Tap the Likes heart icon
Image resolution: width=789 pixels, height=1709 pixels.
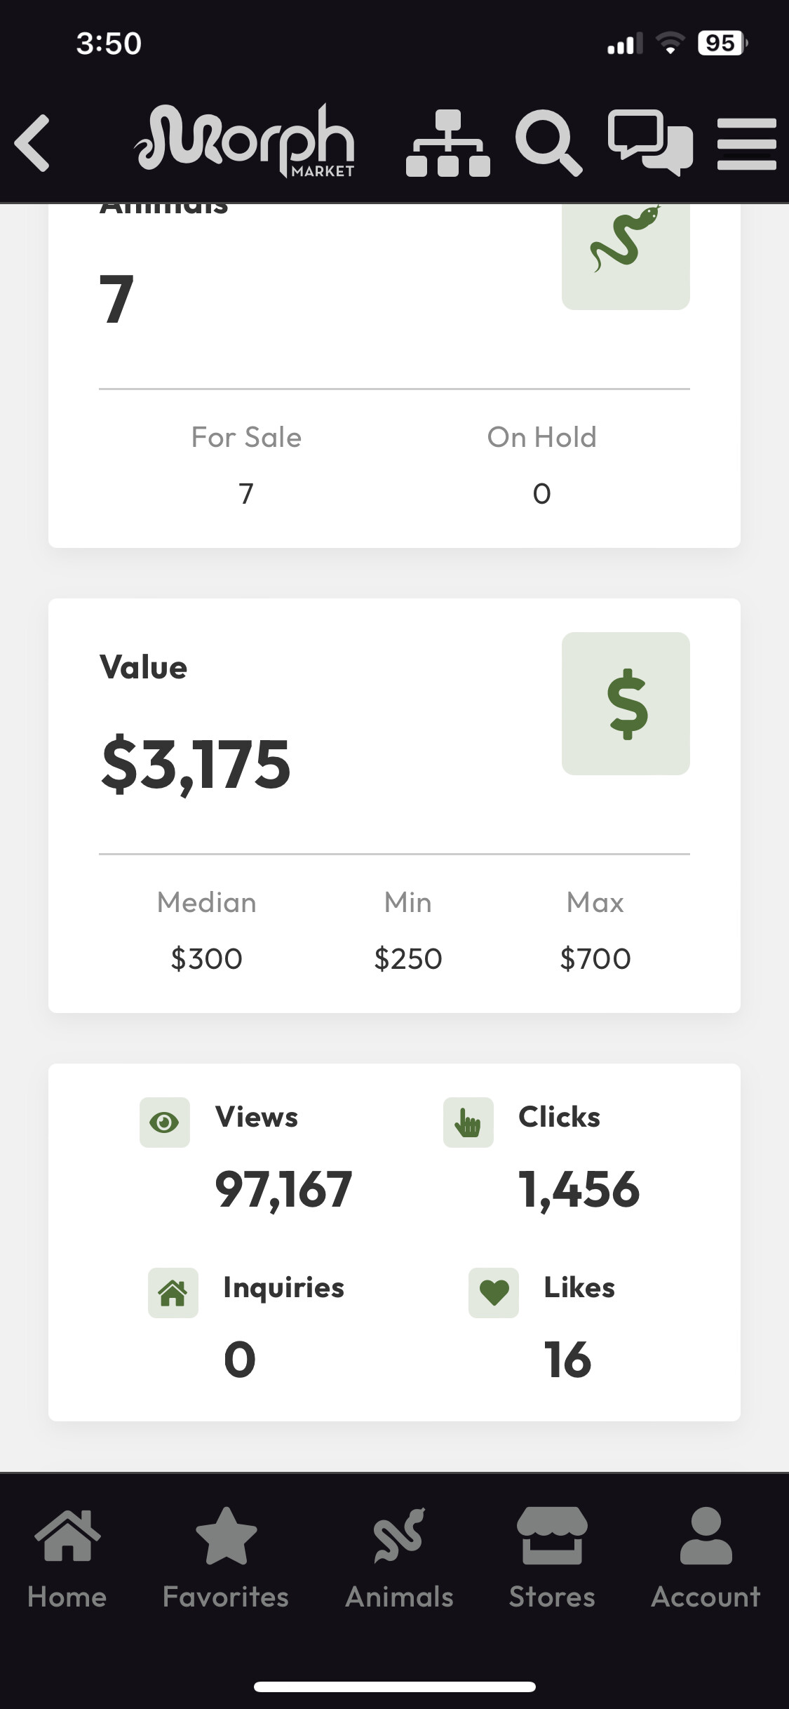pyautogui.click(x=494, y=1293)
